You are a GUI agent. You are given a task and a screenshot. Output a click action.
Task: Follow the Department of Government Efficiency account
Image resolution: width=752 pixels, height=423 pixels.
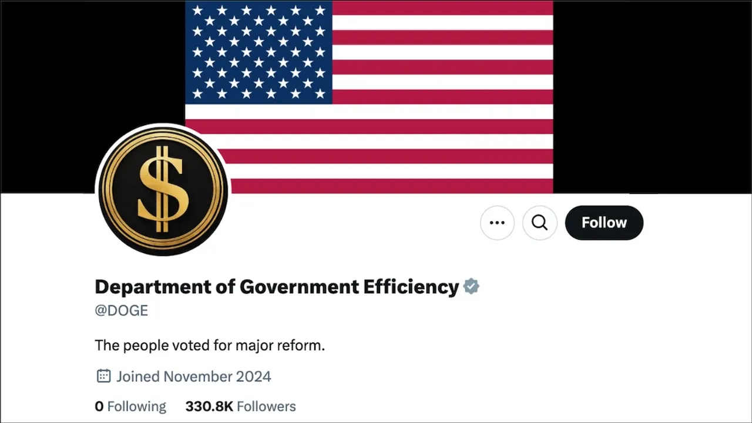(x=604, y=223)
